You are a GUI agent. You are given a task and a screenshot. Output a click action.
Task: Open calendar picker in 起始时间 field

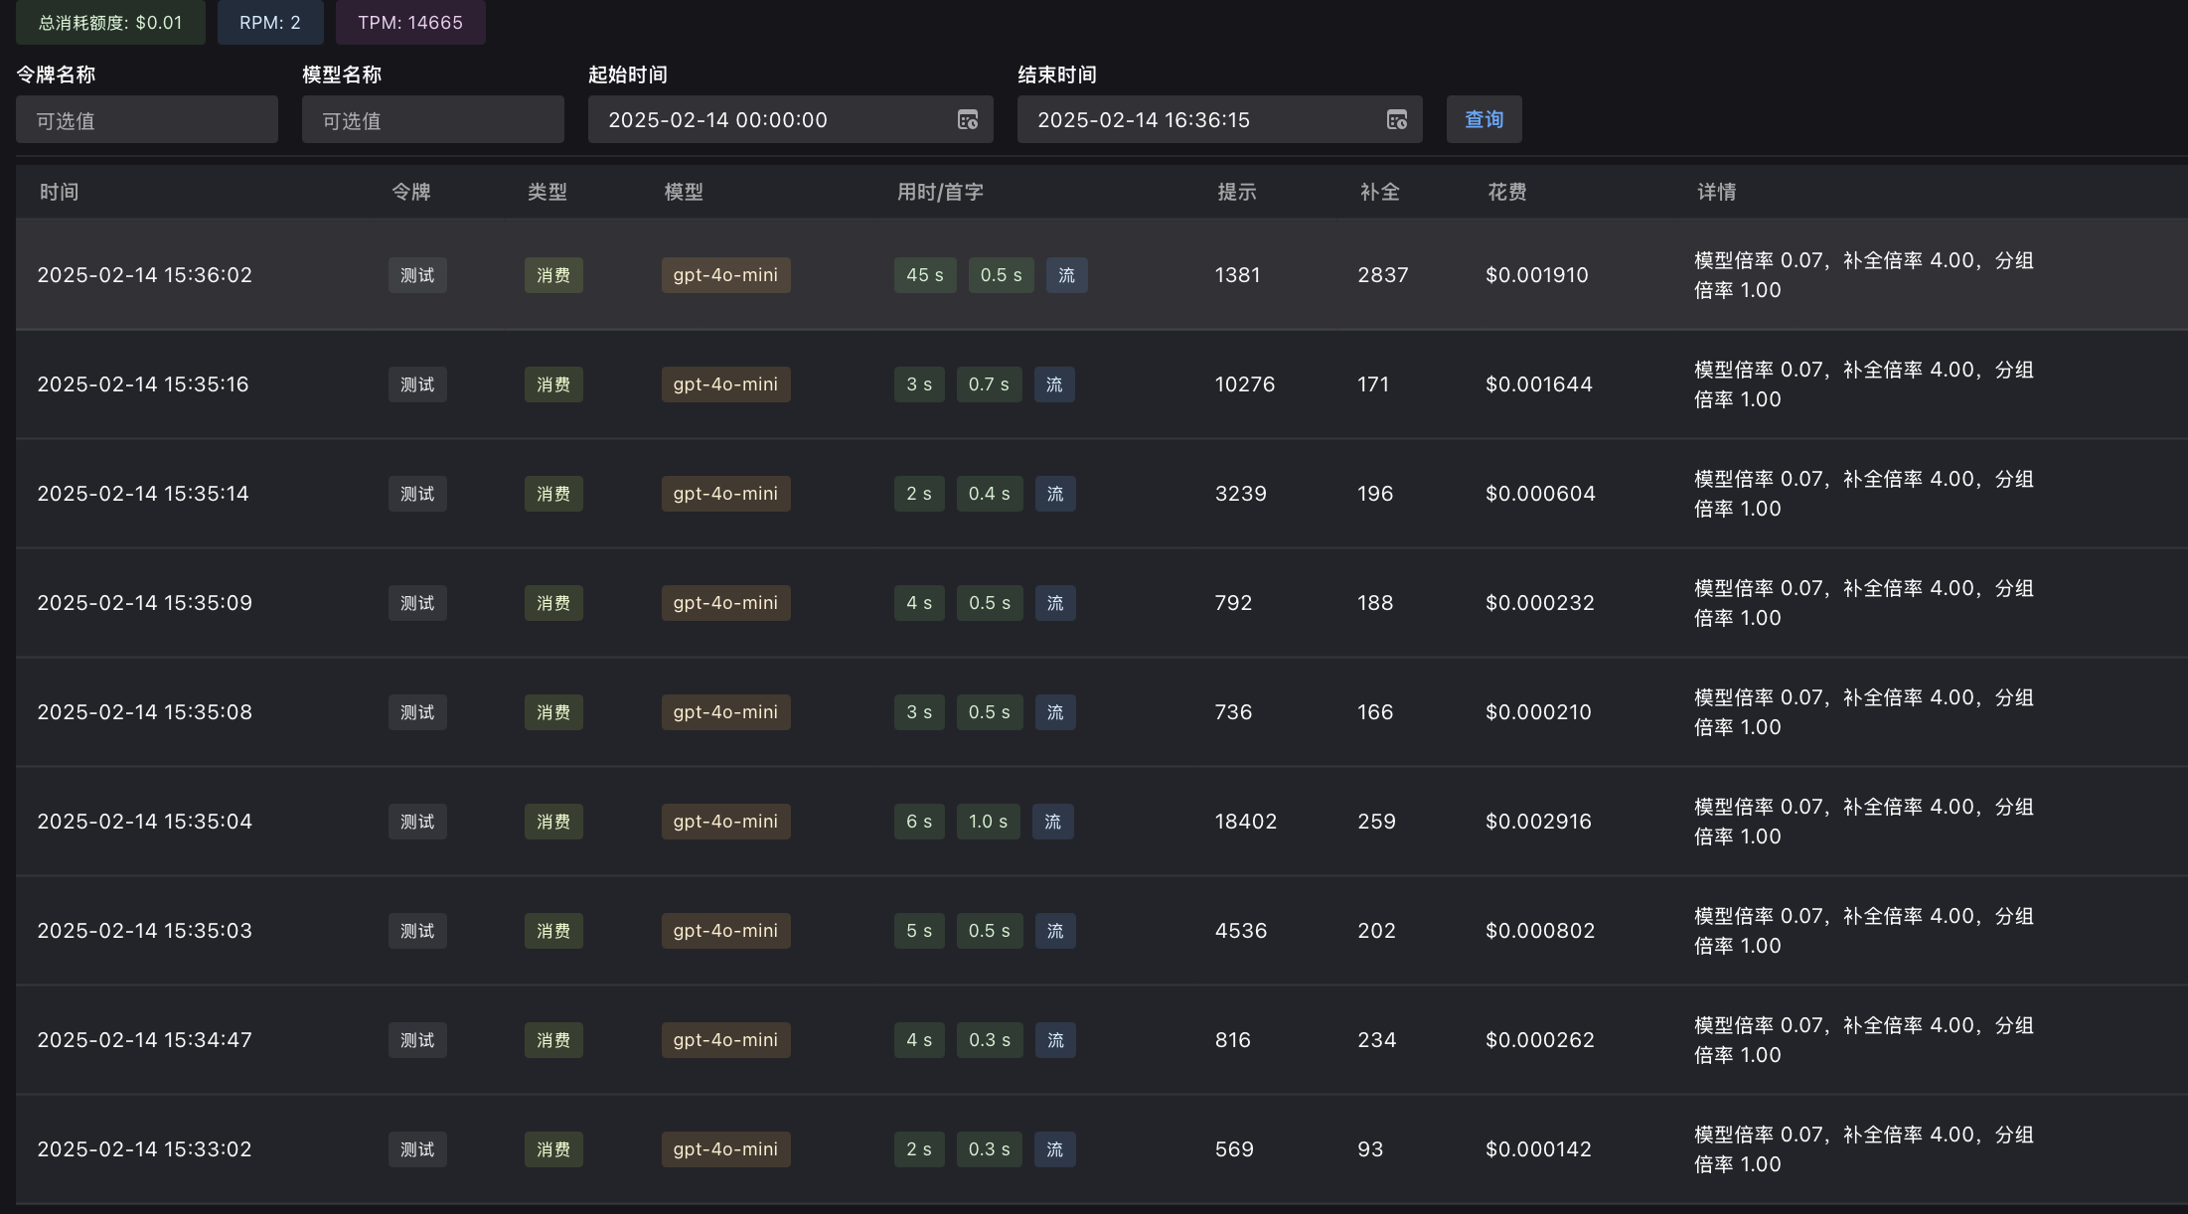[x=968, y=120]
